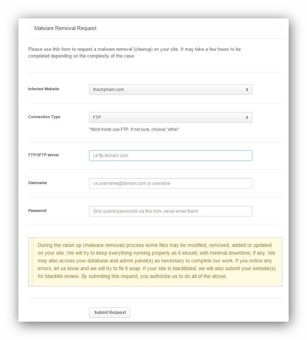The image size is (307, 340).
Task: Click the intro paragraph about cleanup time
Action: 134,53
